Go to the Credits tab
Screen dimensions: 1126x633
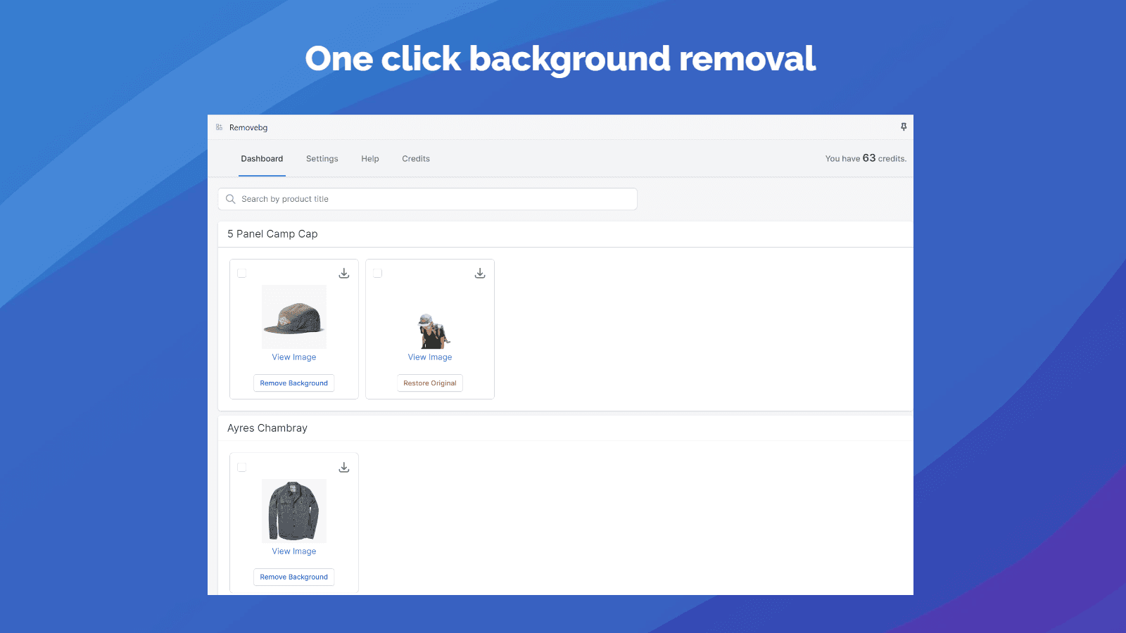click(415, 158)
